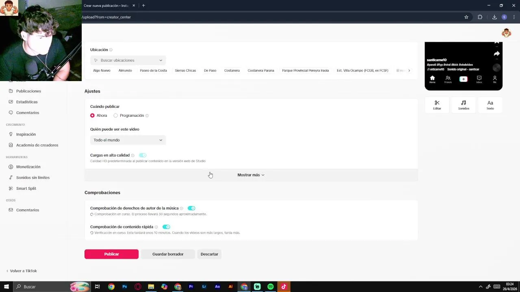Tap the Friends icon in the phone preview
520x292 pixels.
[x=448, y=79]
